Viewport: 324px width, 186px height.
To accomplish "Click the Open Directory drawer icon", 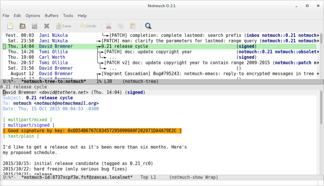I will pos(34,26).
